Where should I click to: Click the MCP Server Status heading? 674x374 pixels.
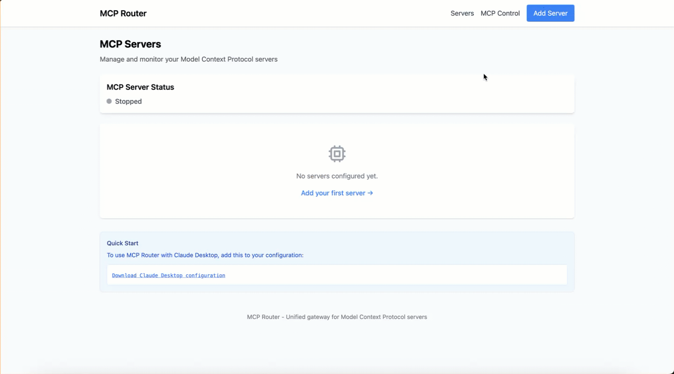click(140, 87)
